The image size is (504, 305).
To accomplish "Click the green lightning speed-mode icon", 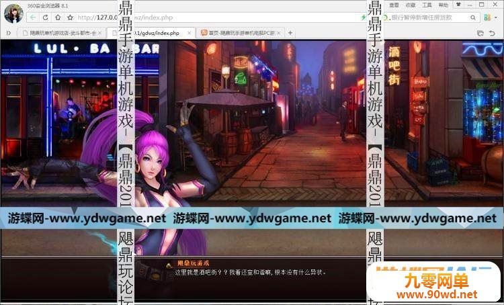I will (x=364, y=17).
